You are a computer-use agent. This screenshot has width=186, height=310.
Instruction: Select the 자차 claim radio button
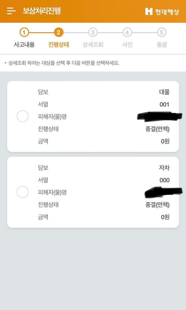pyautogui.click(x=22, y=192)
